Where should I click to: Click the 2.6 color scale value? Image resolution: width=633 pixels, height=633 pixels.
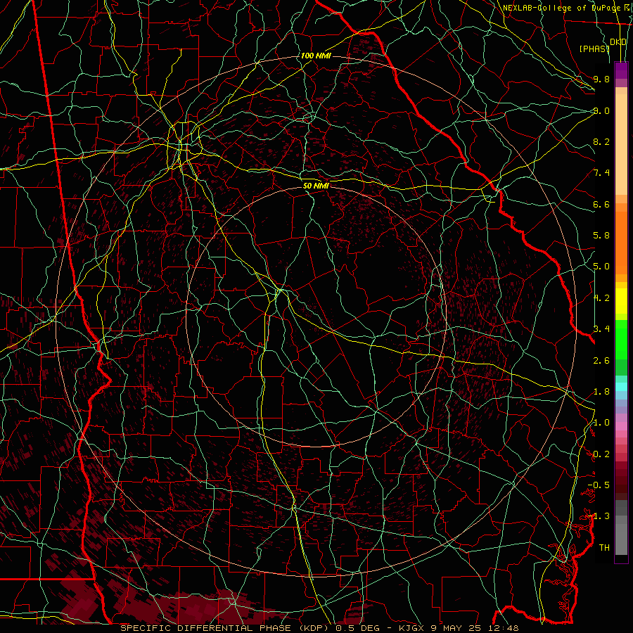[x=601, y=361]
